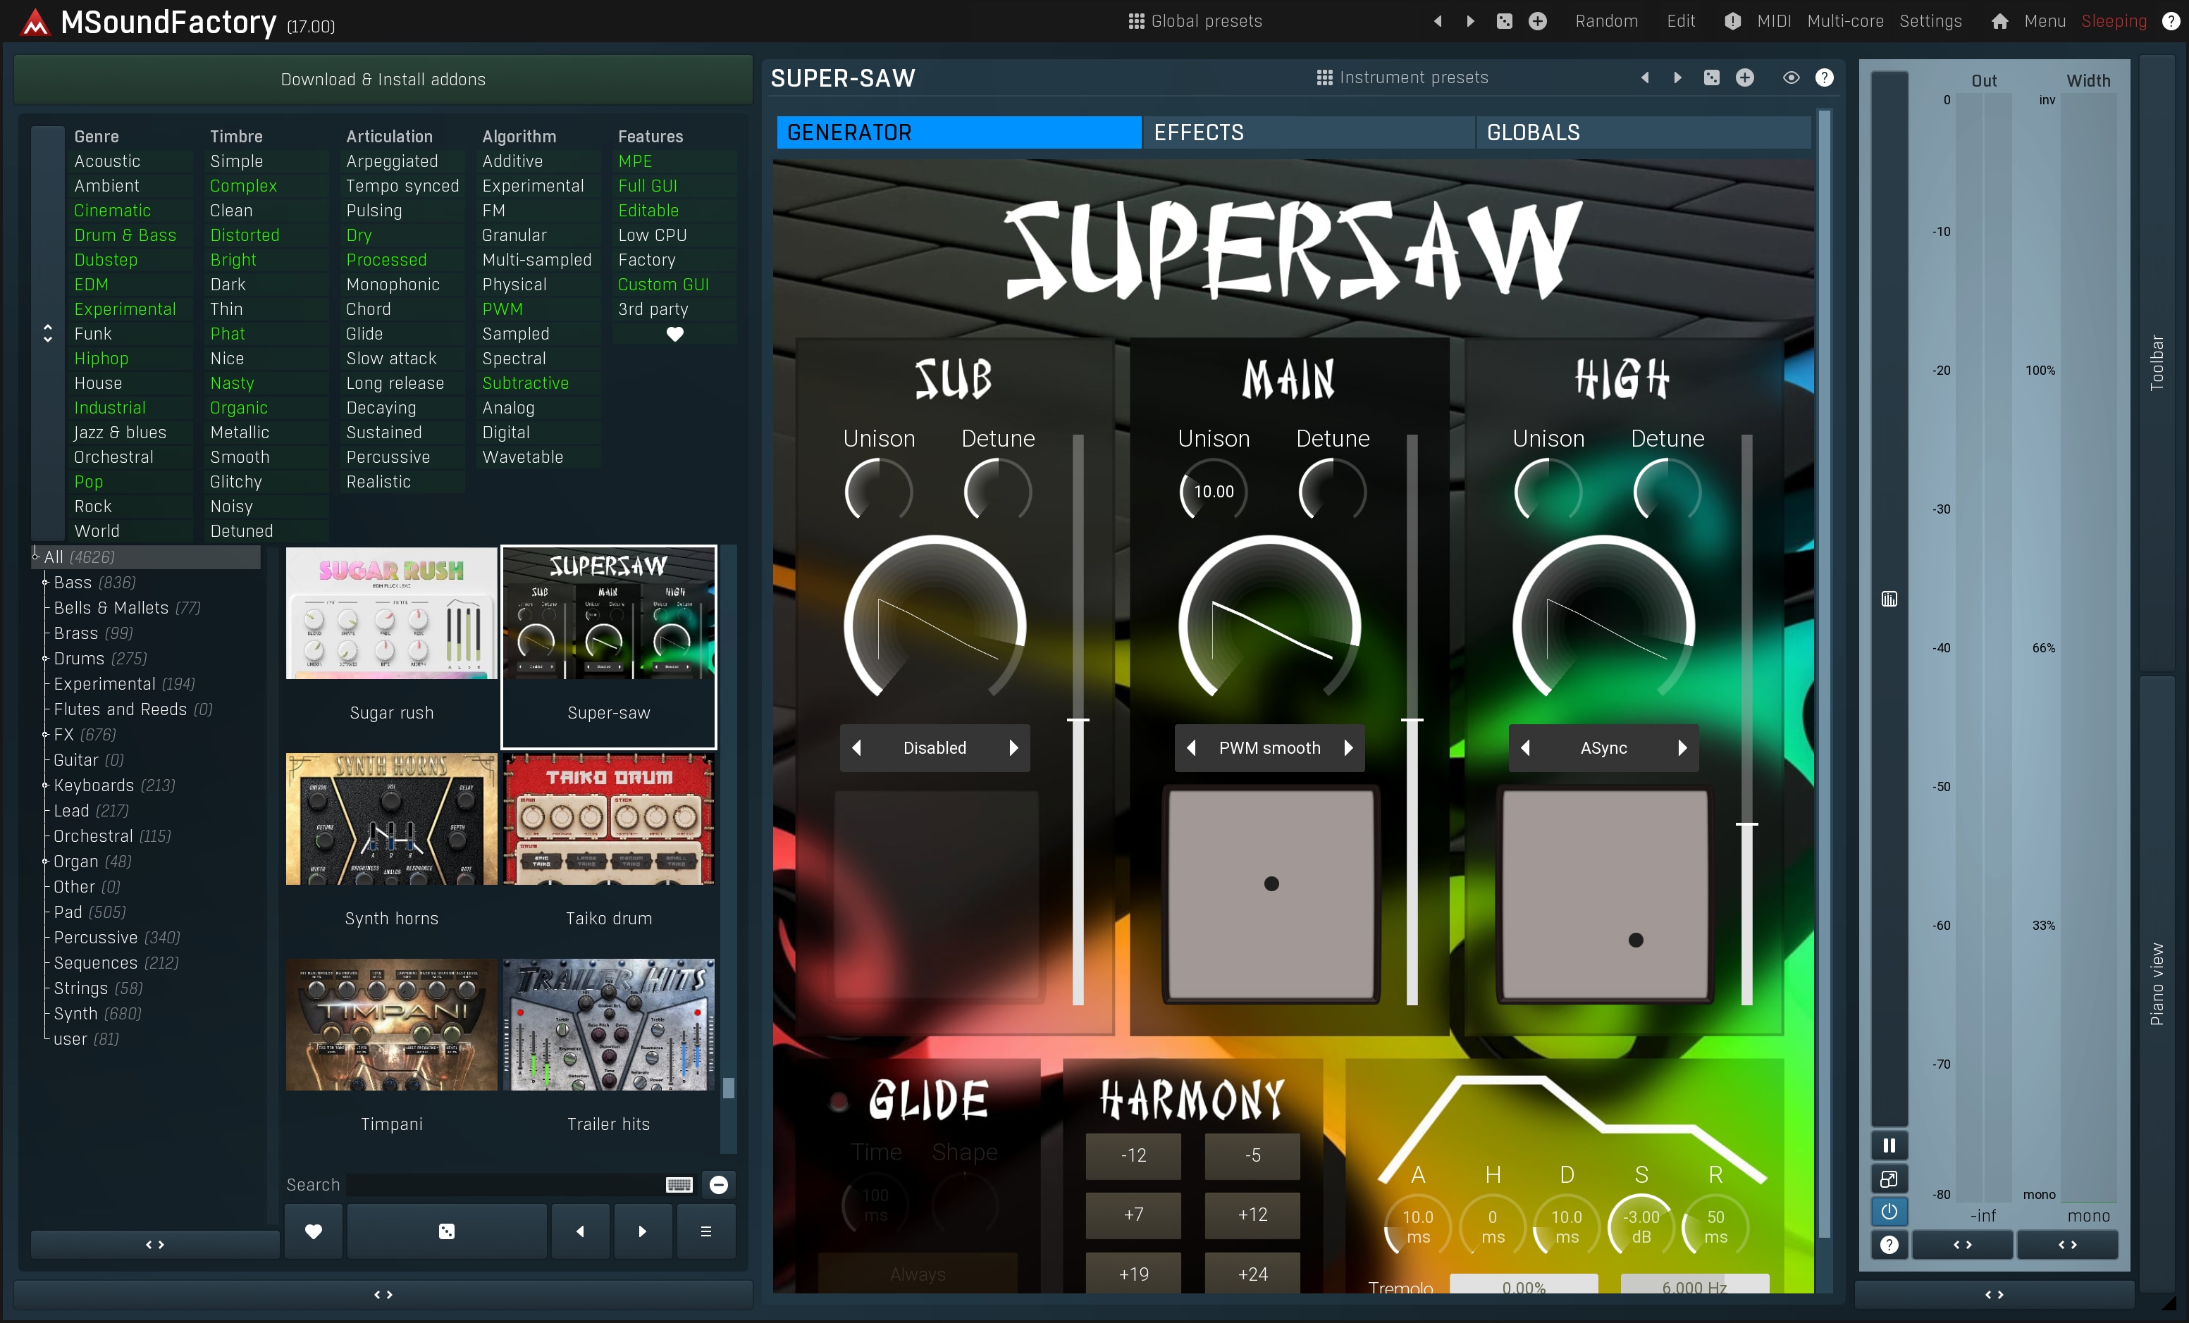Toggle the meter power button
This screenshot has width=2189, height=1323.
pyautogui.click(x=1889, y=1211)
